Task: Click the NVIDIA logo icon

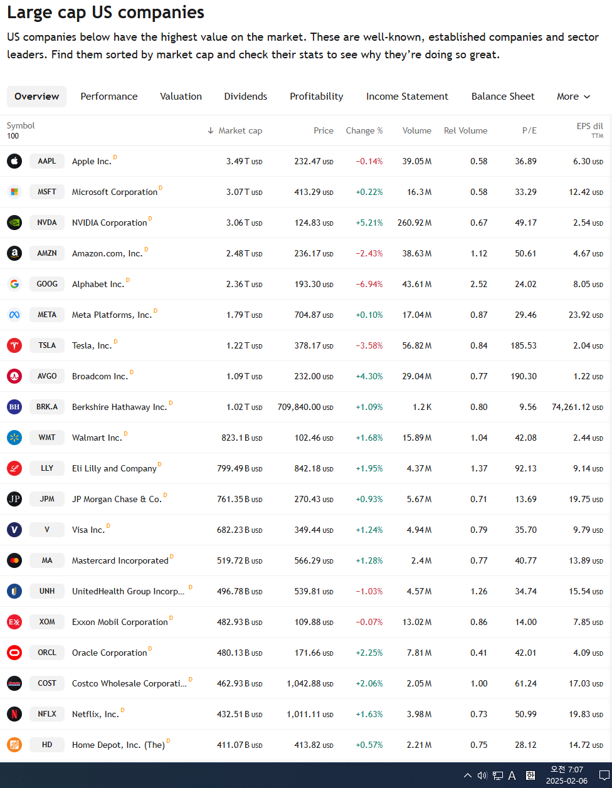Action: point(14,223)
